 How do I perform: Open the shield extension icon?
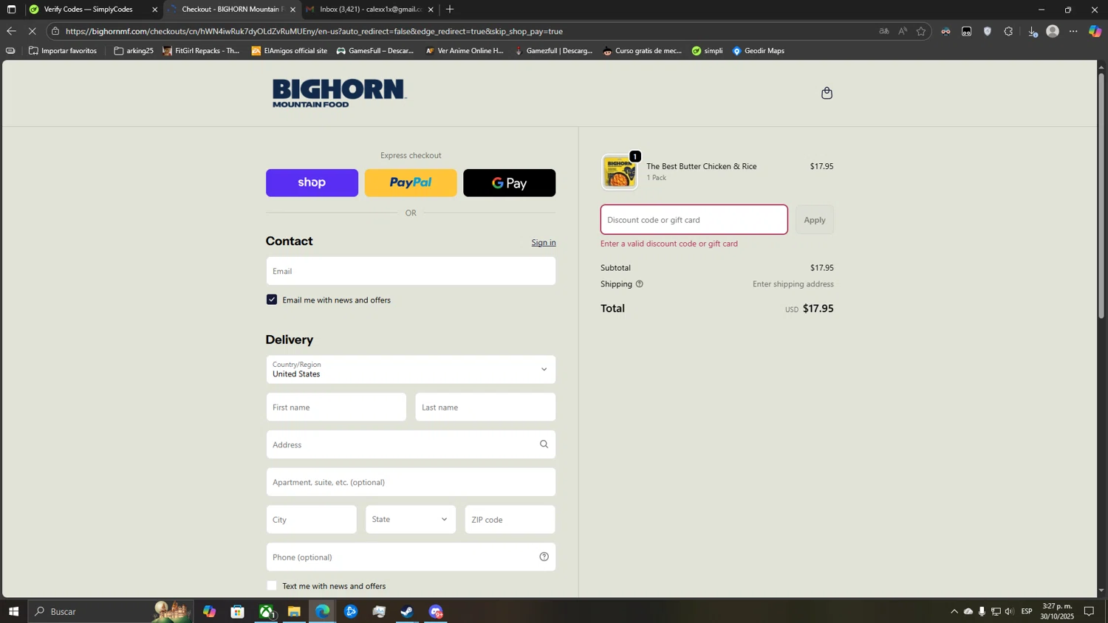(987, 31)
